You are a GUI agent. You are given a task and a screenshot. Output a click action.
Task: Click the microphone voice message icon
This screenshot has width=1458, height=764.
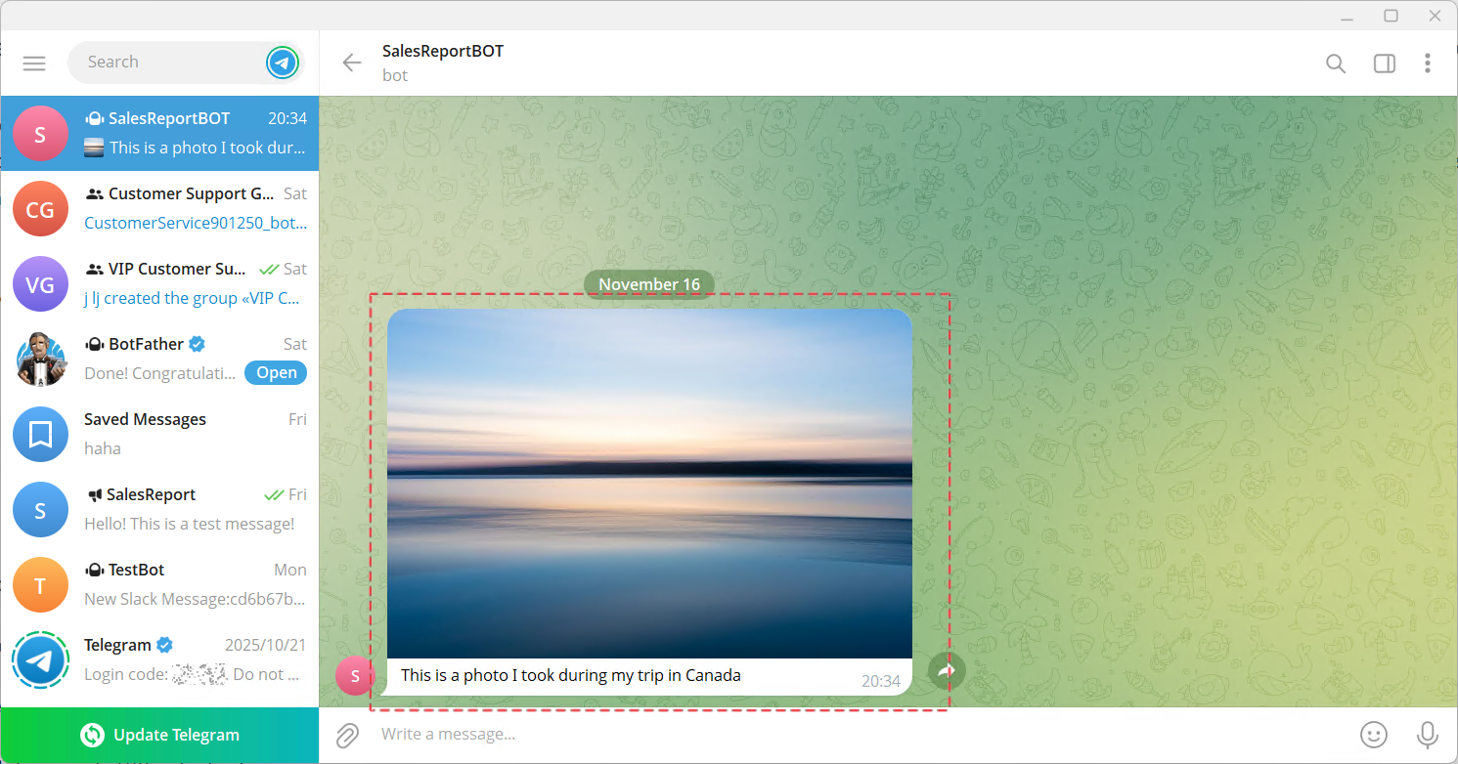[1427, 735]
